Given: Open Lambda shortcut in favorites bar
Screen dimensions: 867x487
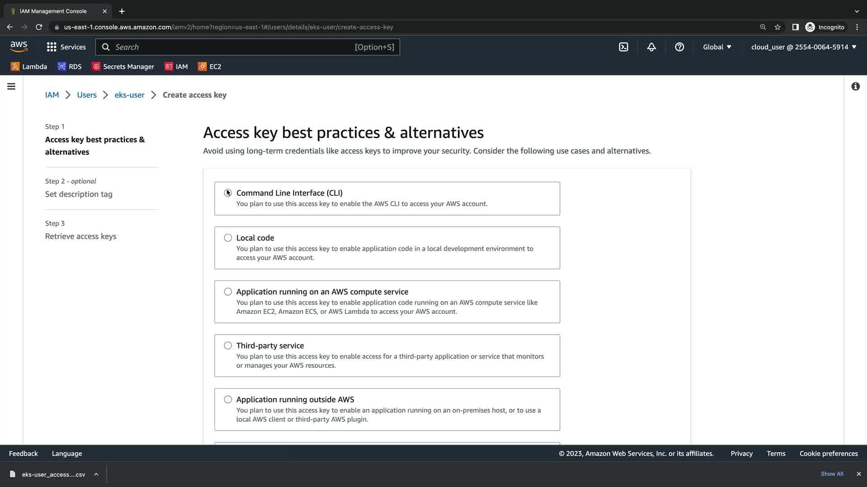Looking at the screenshot, I should click(x=29, y=66).
